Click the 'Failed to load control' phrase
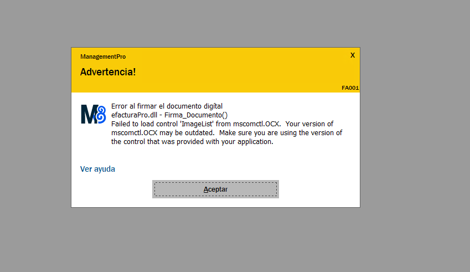 pyautogui.click(x=143, y=124)
